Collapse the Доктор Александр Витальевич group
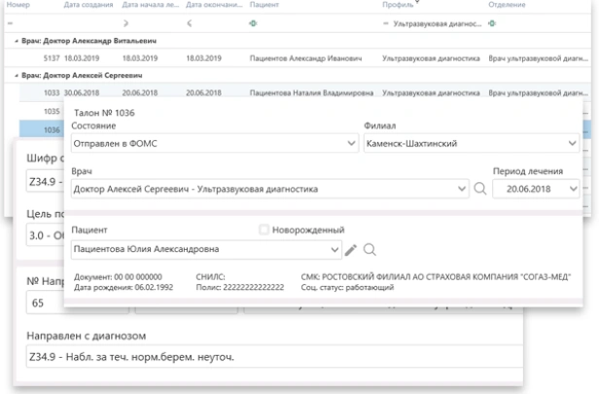 7,41
